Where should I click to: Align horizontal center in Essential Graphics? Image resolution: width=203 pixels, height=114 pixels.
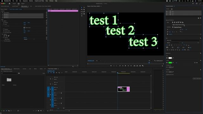[175, 22]
